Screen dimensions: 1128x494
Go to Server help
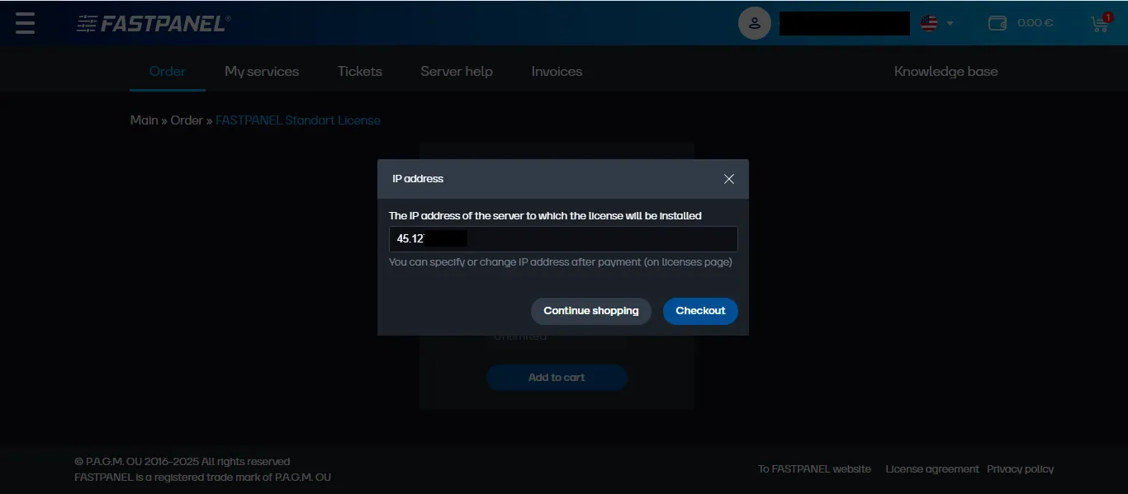click(456, 71)
